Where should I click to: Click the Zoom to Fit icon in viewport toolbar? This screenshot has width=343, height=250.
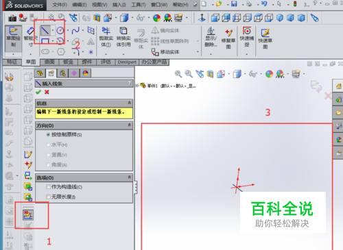coord(178,74)
